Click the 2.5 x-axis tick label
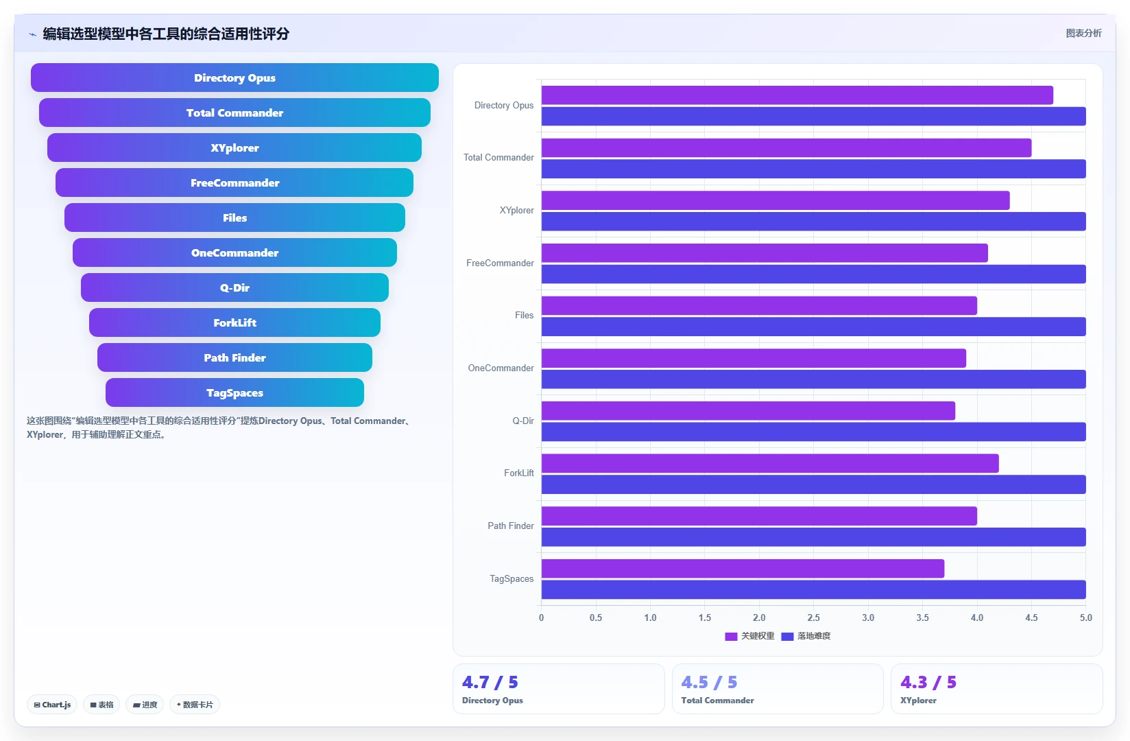The width and height of the screenshot is (1130, 741). (814, 617)
